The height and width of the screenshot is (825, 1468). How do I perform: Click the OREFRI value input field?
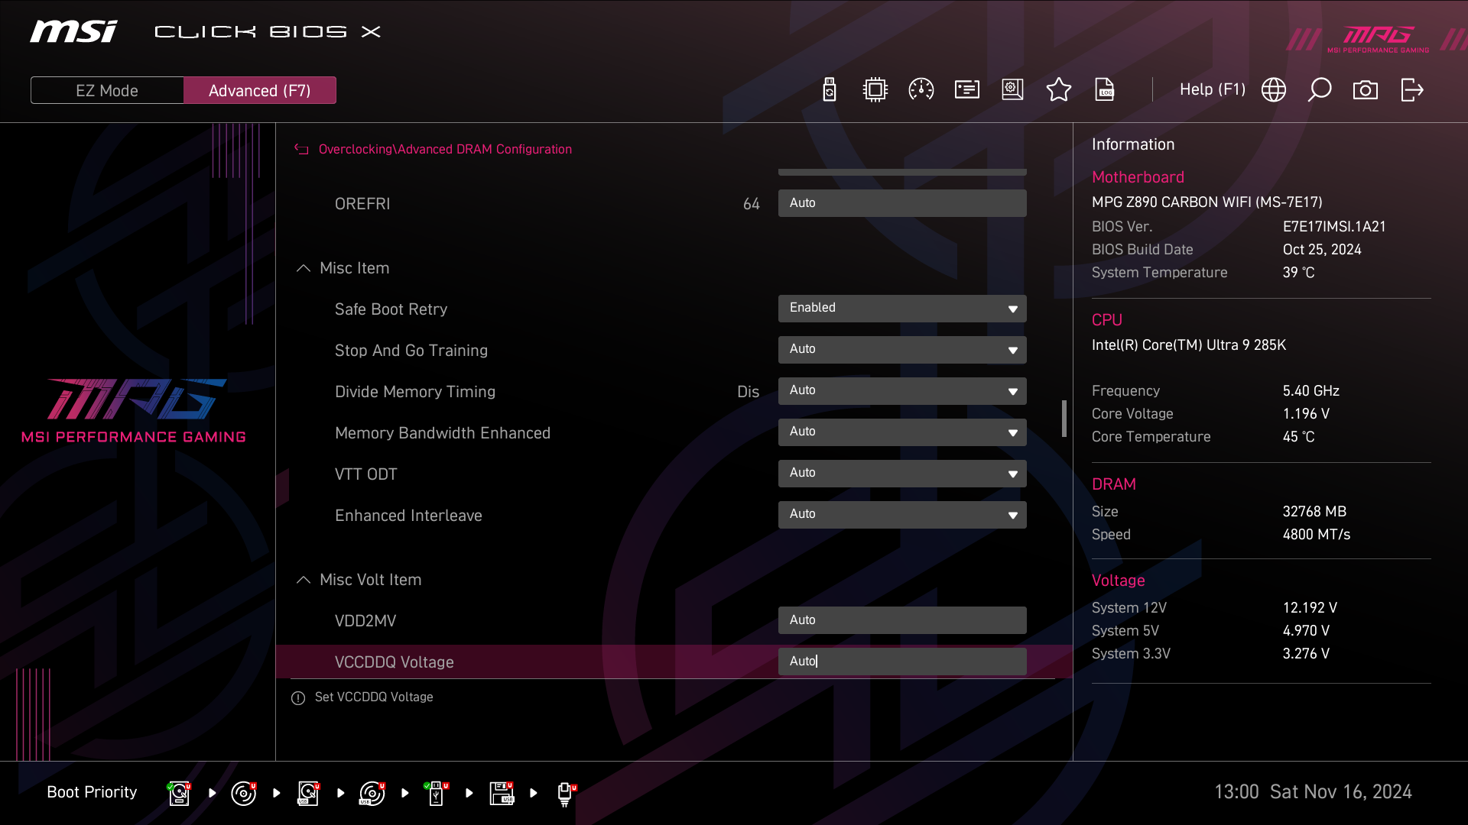[x=902, y=203]
